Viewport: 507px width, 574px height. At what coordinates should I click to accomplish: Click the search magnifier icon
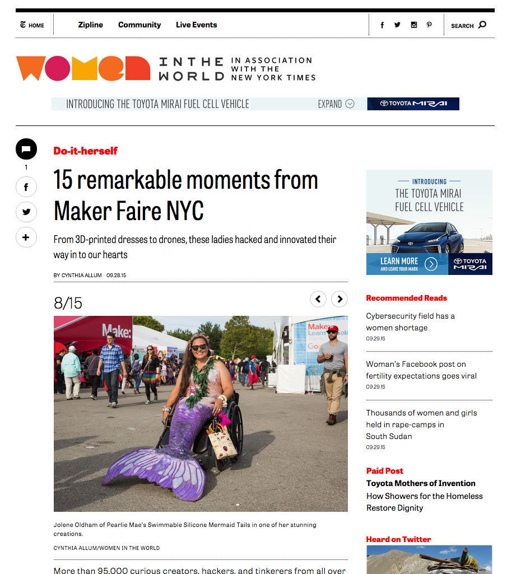pyautogui.click(x=482, y=25)
